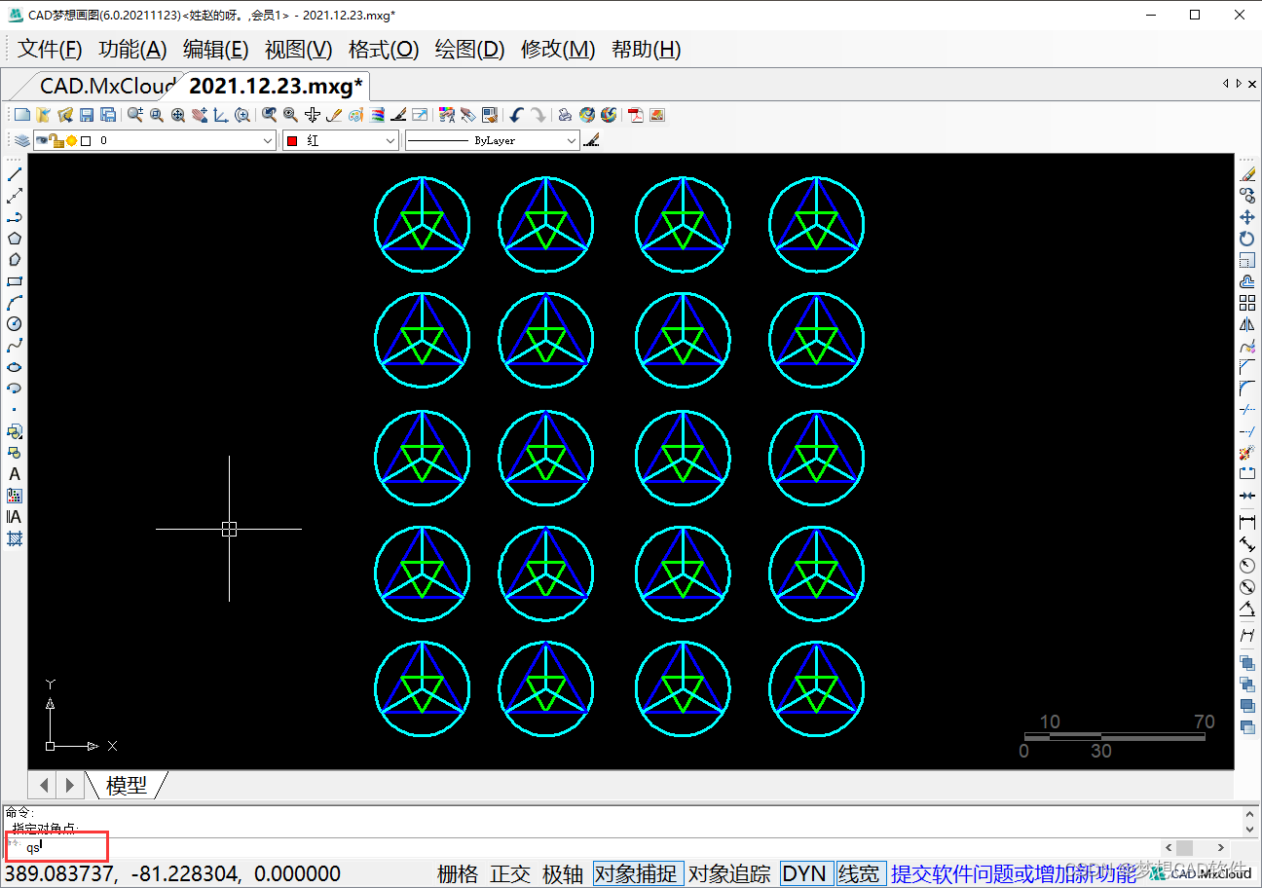Viewport: 1262px width, 888px height.
Task: Toggle the layer lock icon in layer box
Action: coord(57,140)
